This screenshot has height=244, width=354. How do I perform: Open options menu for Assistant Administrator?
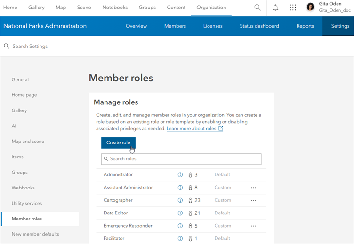(x=253, y=188)
